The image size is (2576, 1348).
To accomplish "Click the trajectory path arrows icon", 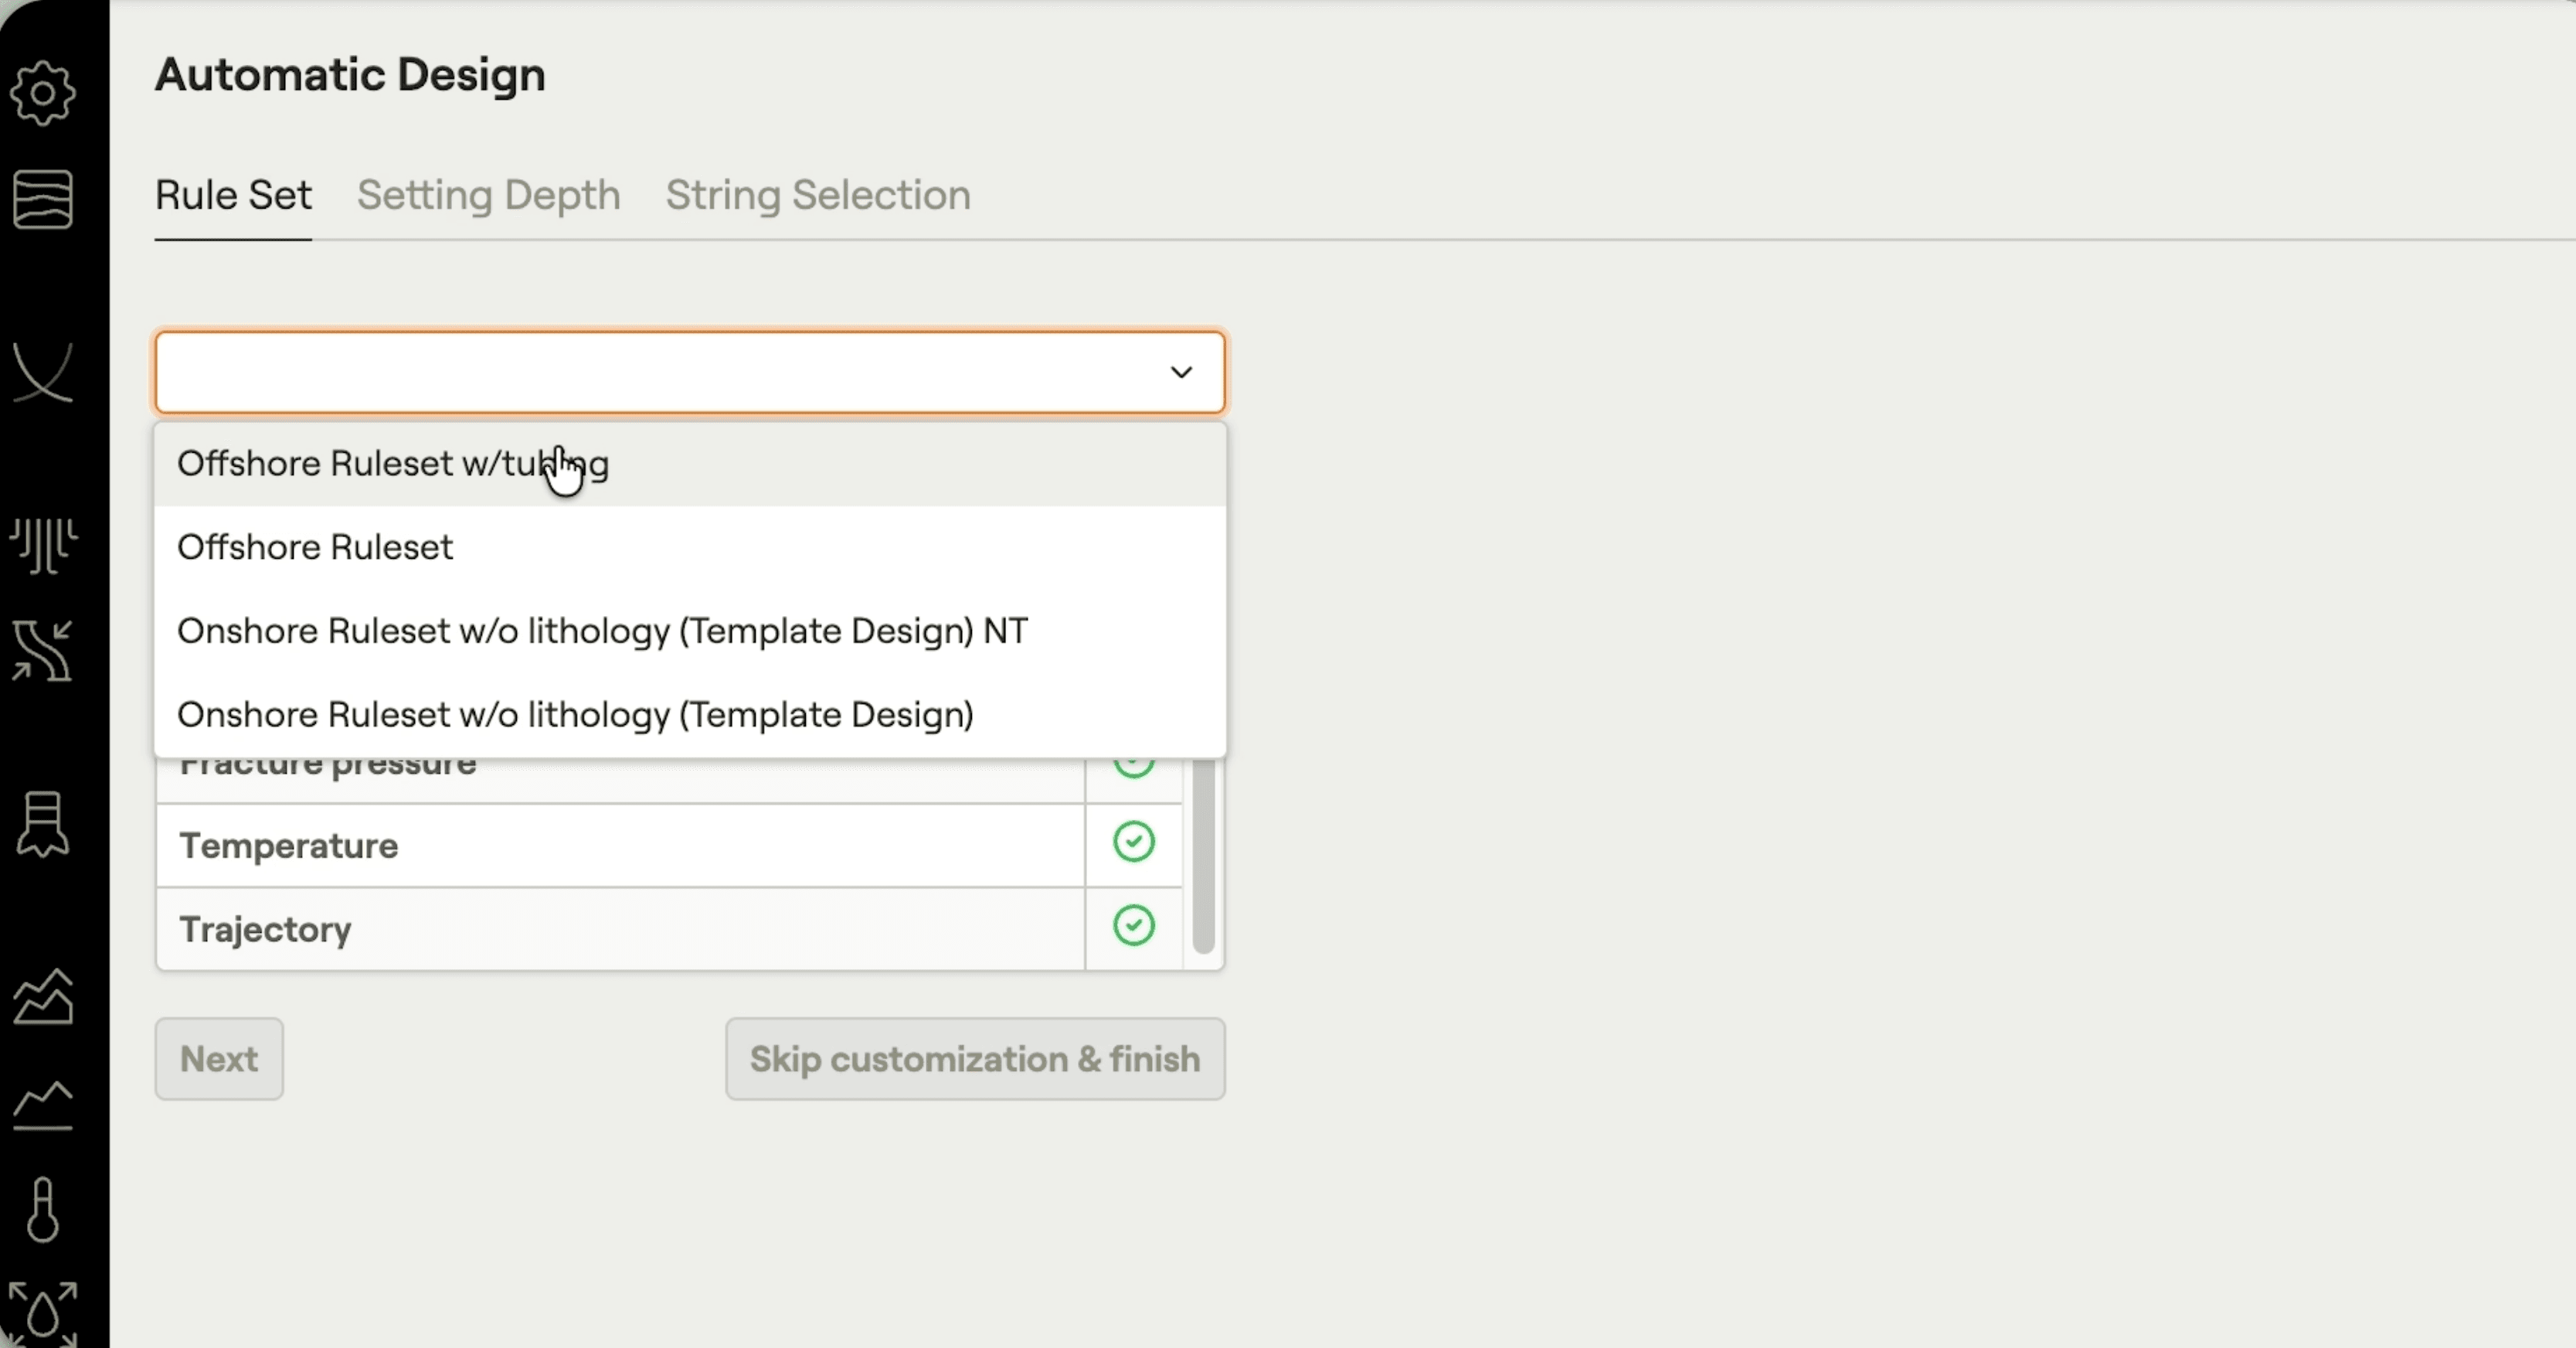I will point(43,651).
